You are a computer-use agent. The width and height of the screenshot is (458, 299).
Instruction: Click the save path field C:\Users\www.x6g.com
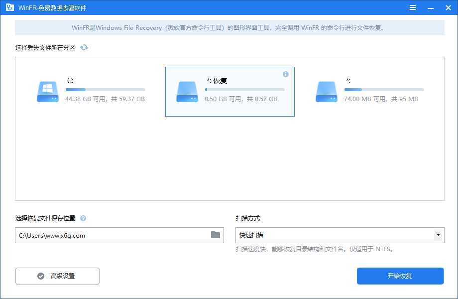(x=112, y=235)
